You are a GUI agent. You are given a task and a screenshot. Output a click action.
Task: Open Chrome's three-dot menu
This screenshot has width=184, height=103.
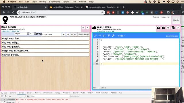178,12
